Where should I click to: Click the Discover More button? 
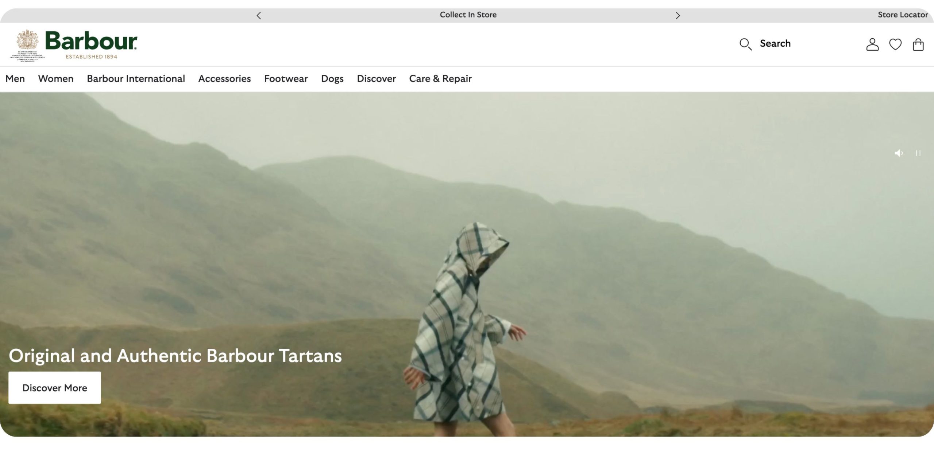[55, 388]
